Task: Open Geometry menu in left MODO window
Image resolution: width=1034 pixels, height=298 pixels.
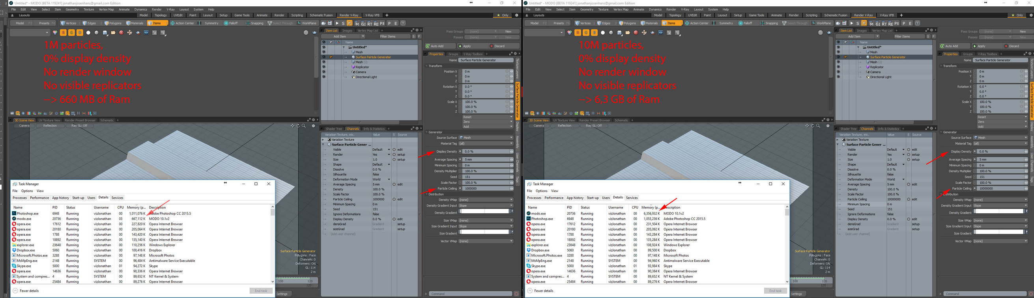Action: (72, 9)
